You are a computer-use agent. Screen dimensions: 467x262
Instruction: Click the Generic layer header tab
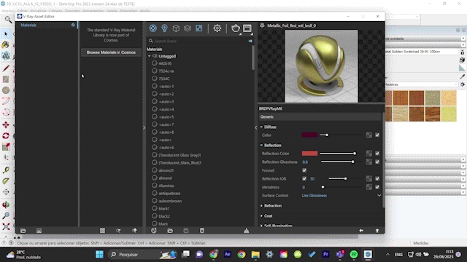coord(320,117)
